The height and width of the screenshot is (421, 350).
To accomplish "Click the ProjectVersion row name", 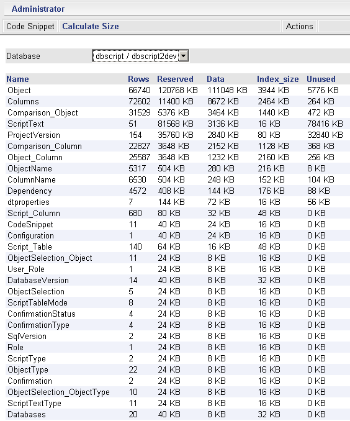I will pos(34,135).
